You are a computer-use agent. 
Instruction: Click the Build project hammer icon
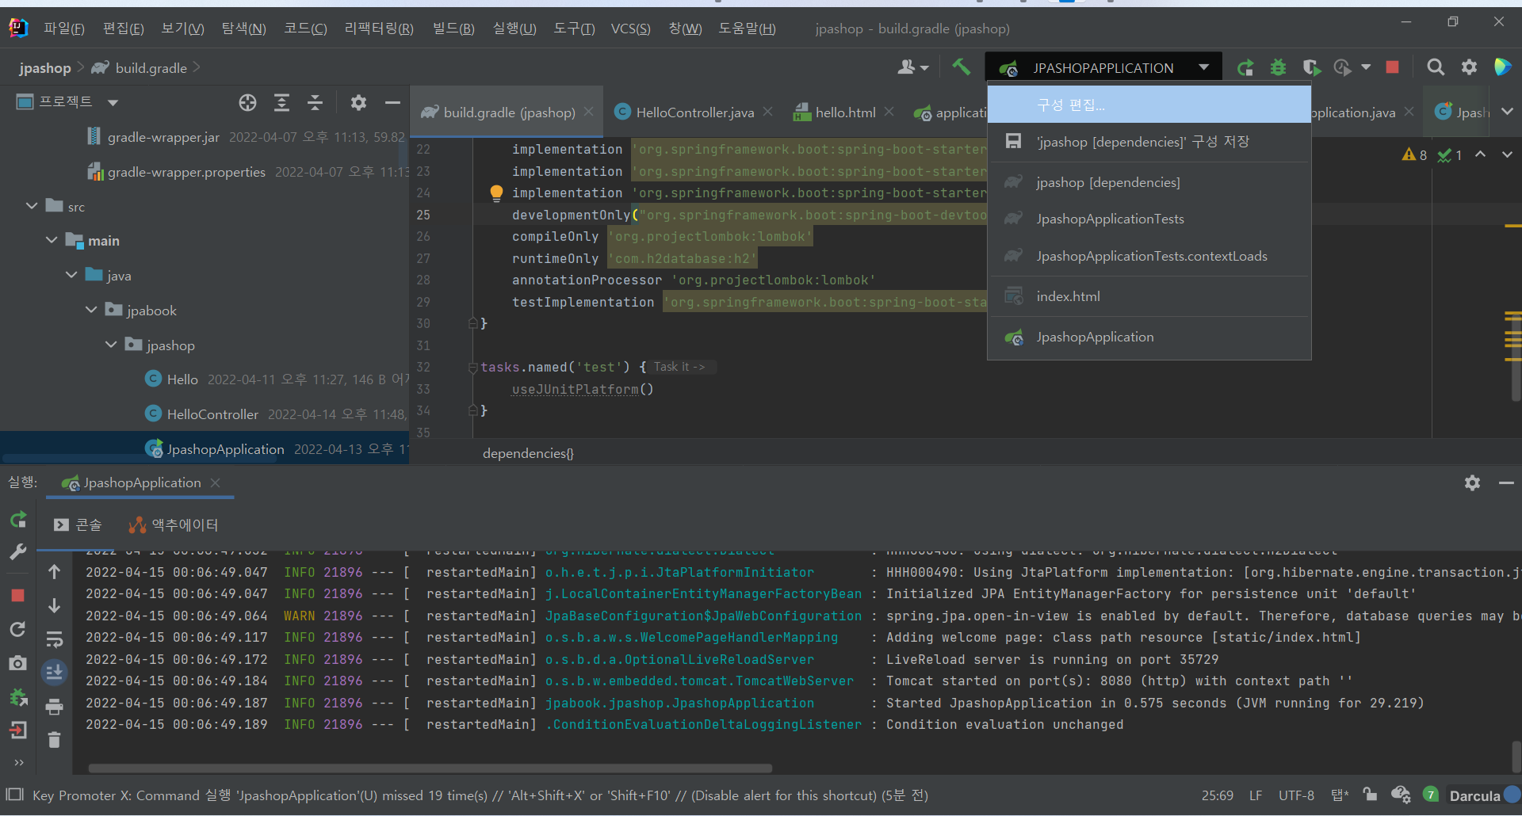961,67
